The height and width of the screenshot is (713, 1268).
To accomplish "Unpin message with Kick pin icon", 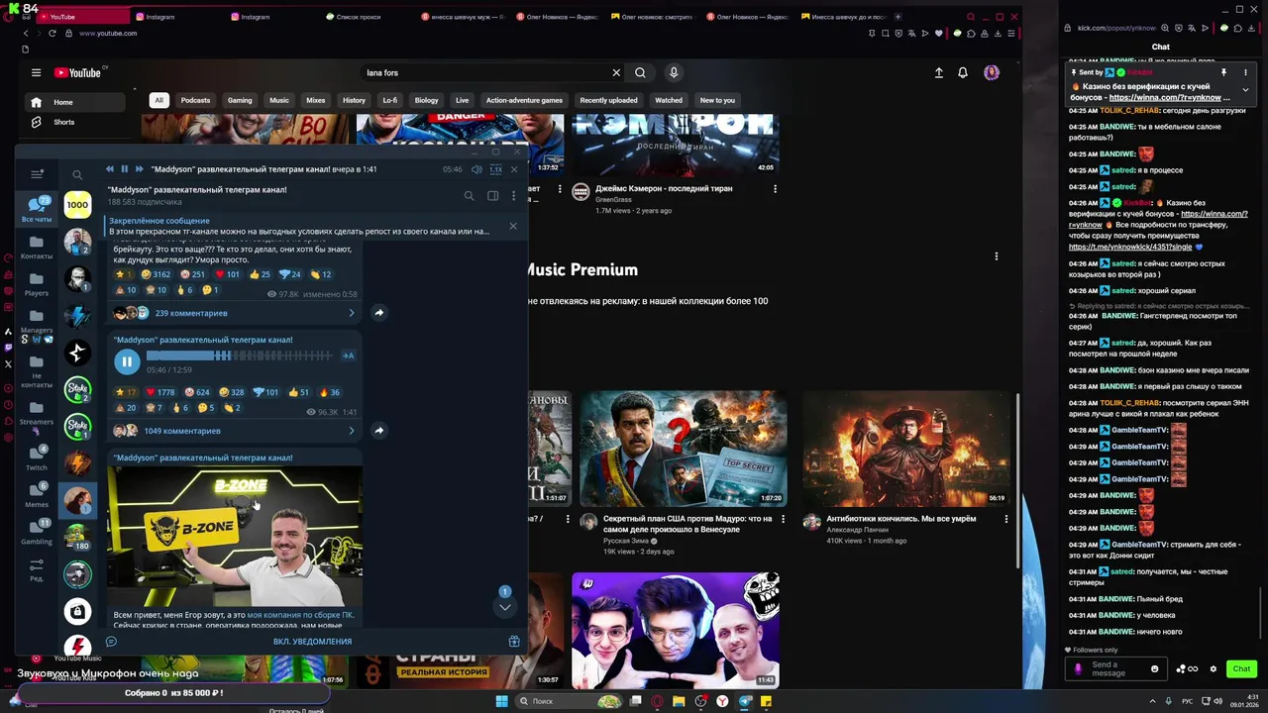I will [x=1223, y=72].
